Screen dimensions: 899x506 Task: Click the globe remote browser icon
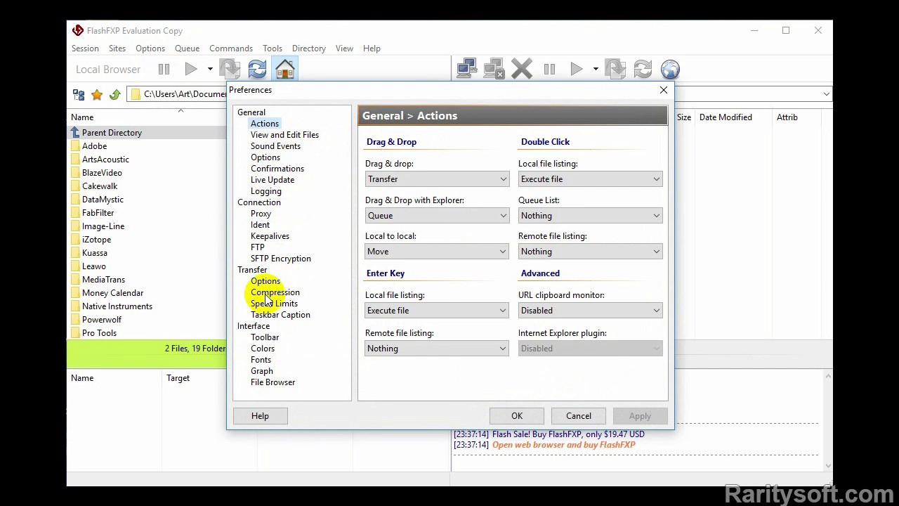pyautogui.click(x=670, y=69)
